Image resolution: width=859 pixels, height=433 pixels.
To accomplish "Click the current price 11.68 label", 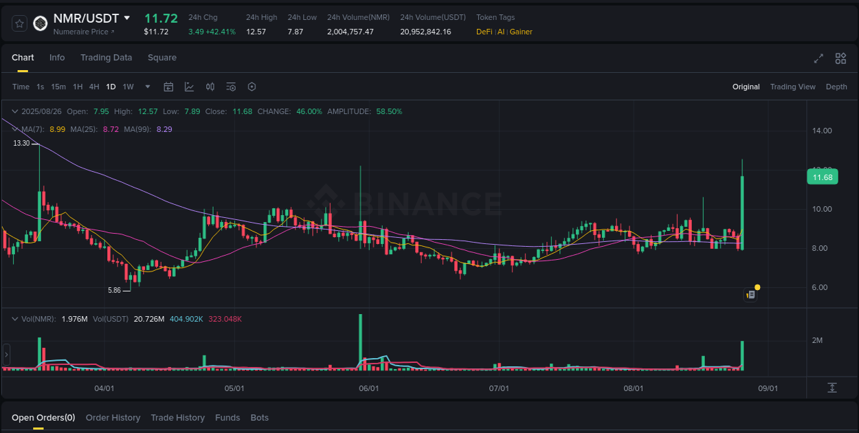I will [x=823, y=177].
